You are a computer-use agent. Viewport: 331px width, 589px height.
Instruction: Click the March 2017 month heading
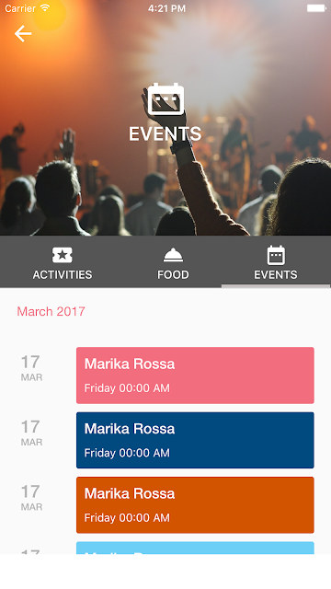point(51,311)
